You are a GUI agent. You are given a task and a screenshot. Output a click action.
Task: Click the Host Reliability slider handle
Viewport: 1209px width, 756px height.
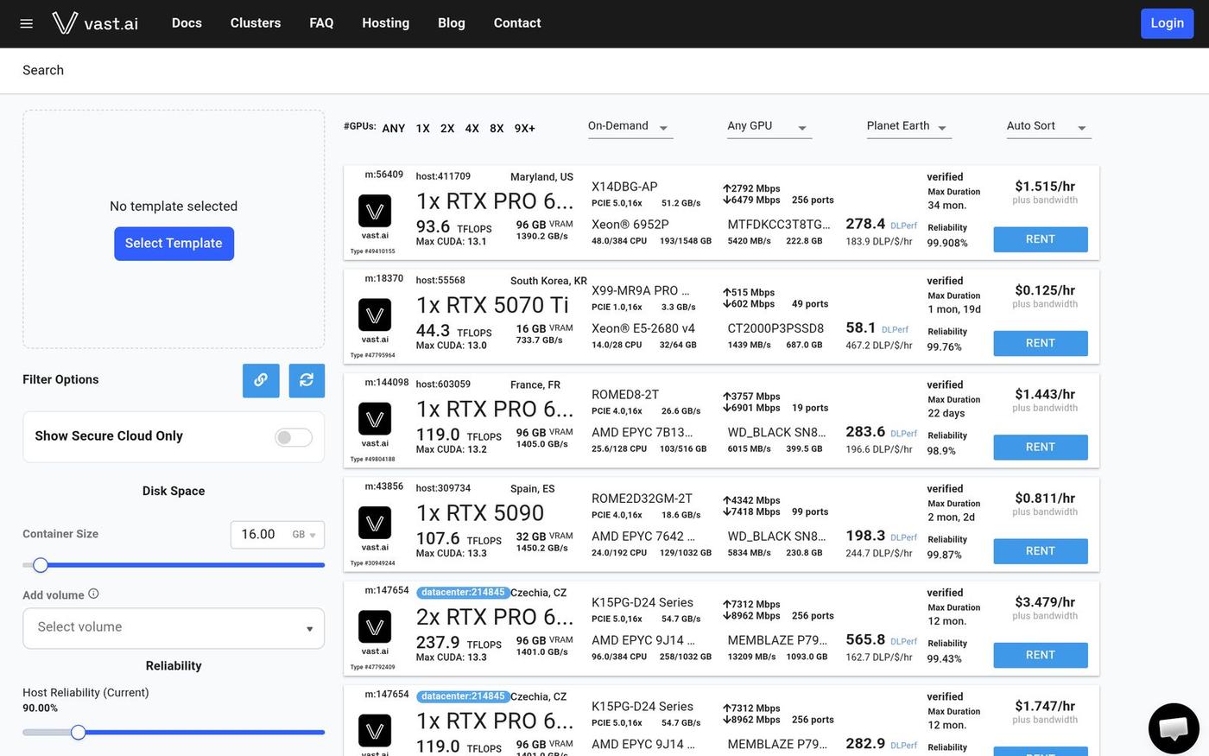pos(79,733)
